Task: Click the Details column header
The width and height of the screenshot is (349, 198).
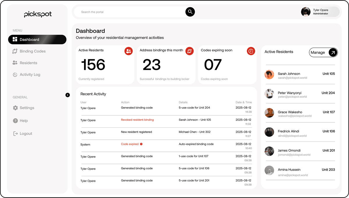Action: coord(183,102)
